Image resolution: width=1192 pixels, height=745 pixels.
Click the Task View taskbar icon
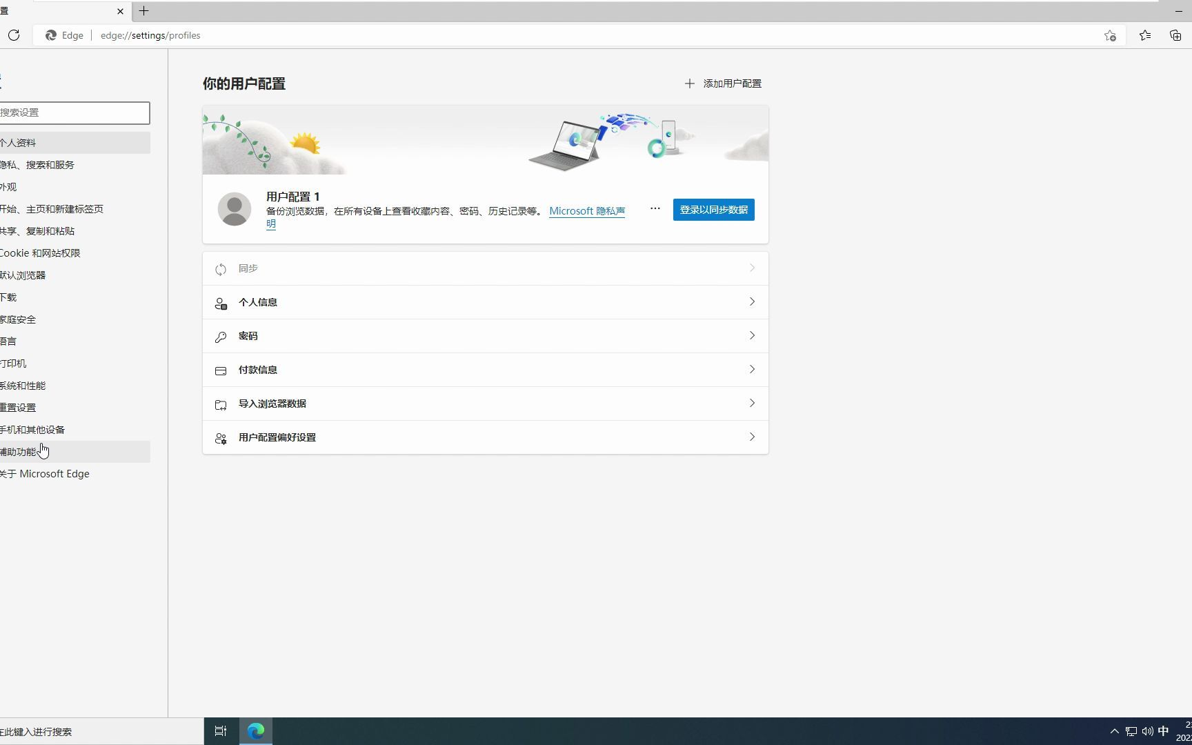(220, 731)
